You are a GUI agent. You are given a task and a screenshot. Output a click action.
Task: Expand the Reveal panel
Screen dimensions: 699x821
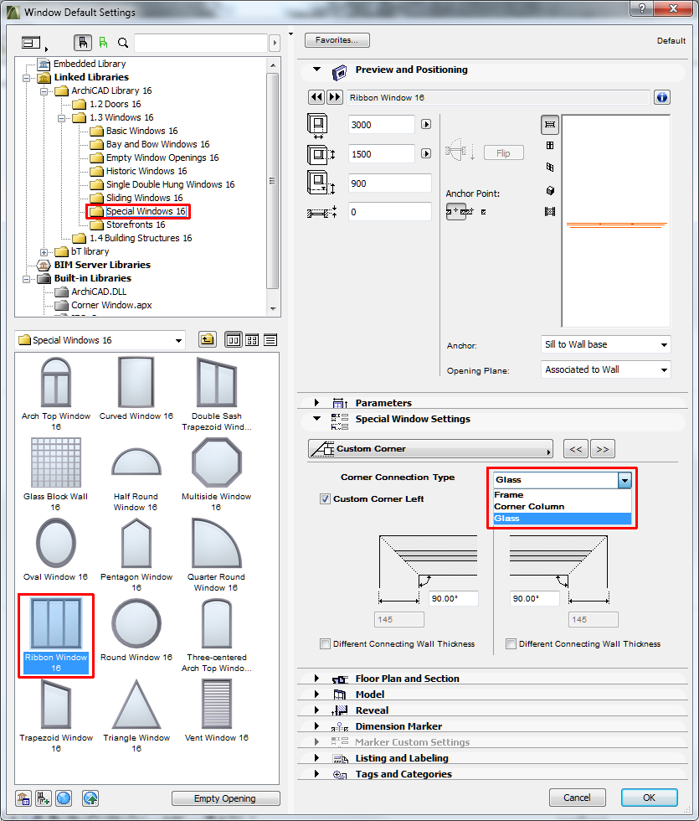pos(316,710)
